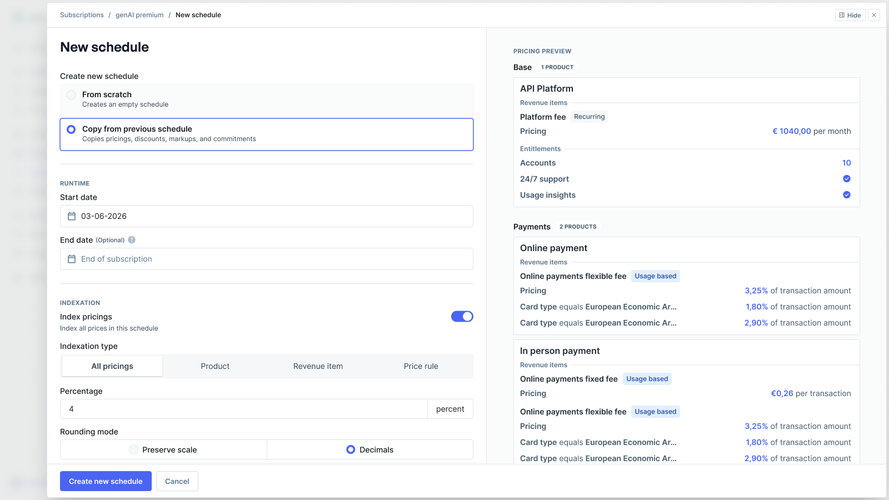This screenshot has width=889, height=500.
Task: Click 3,25% pricing under Online payment
Action: (x=798, y=291)
